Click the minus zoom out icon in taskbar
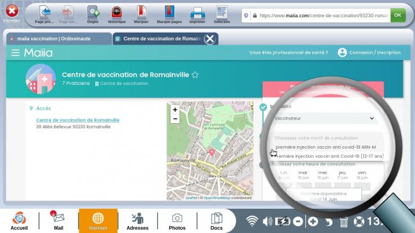The height and width of the screenshot is (233, 415). (298, 222)
